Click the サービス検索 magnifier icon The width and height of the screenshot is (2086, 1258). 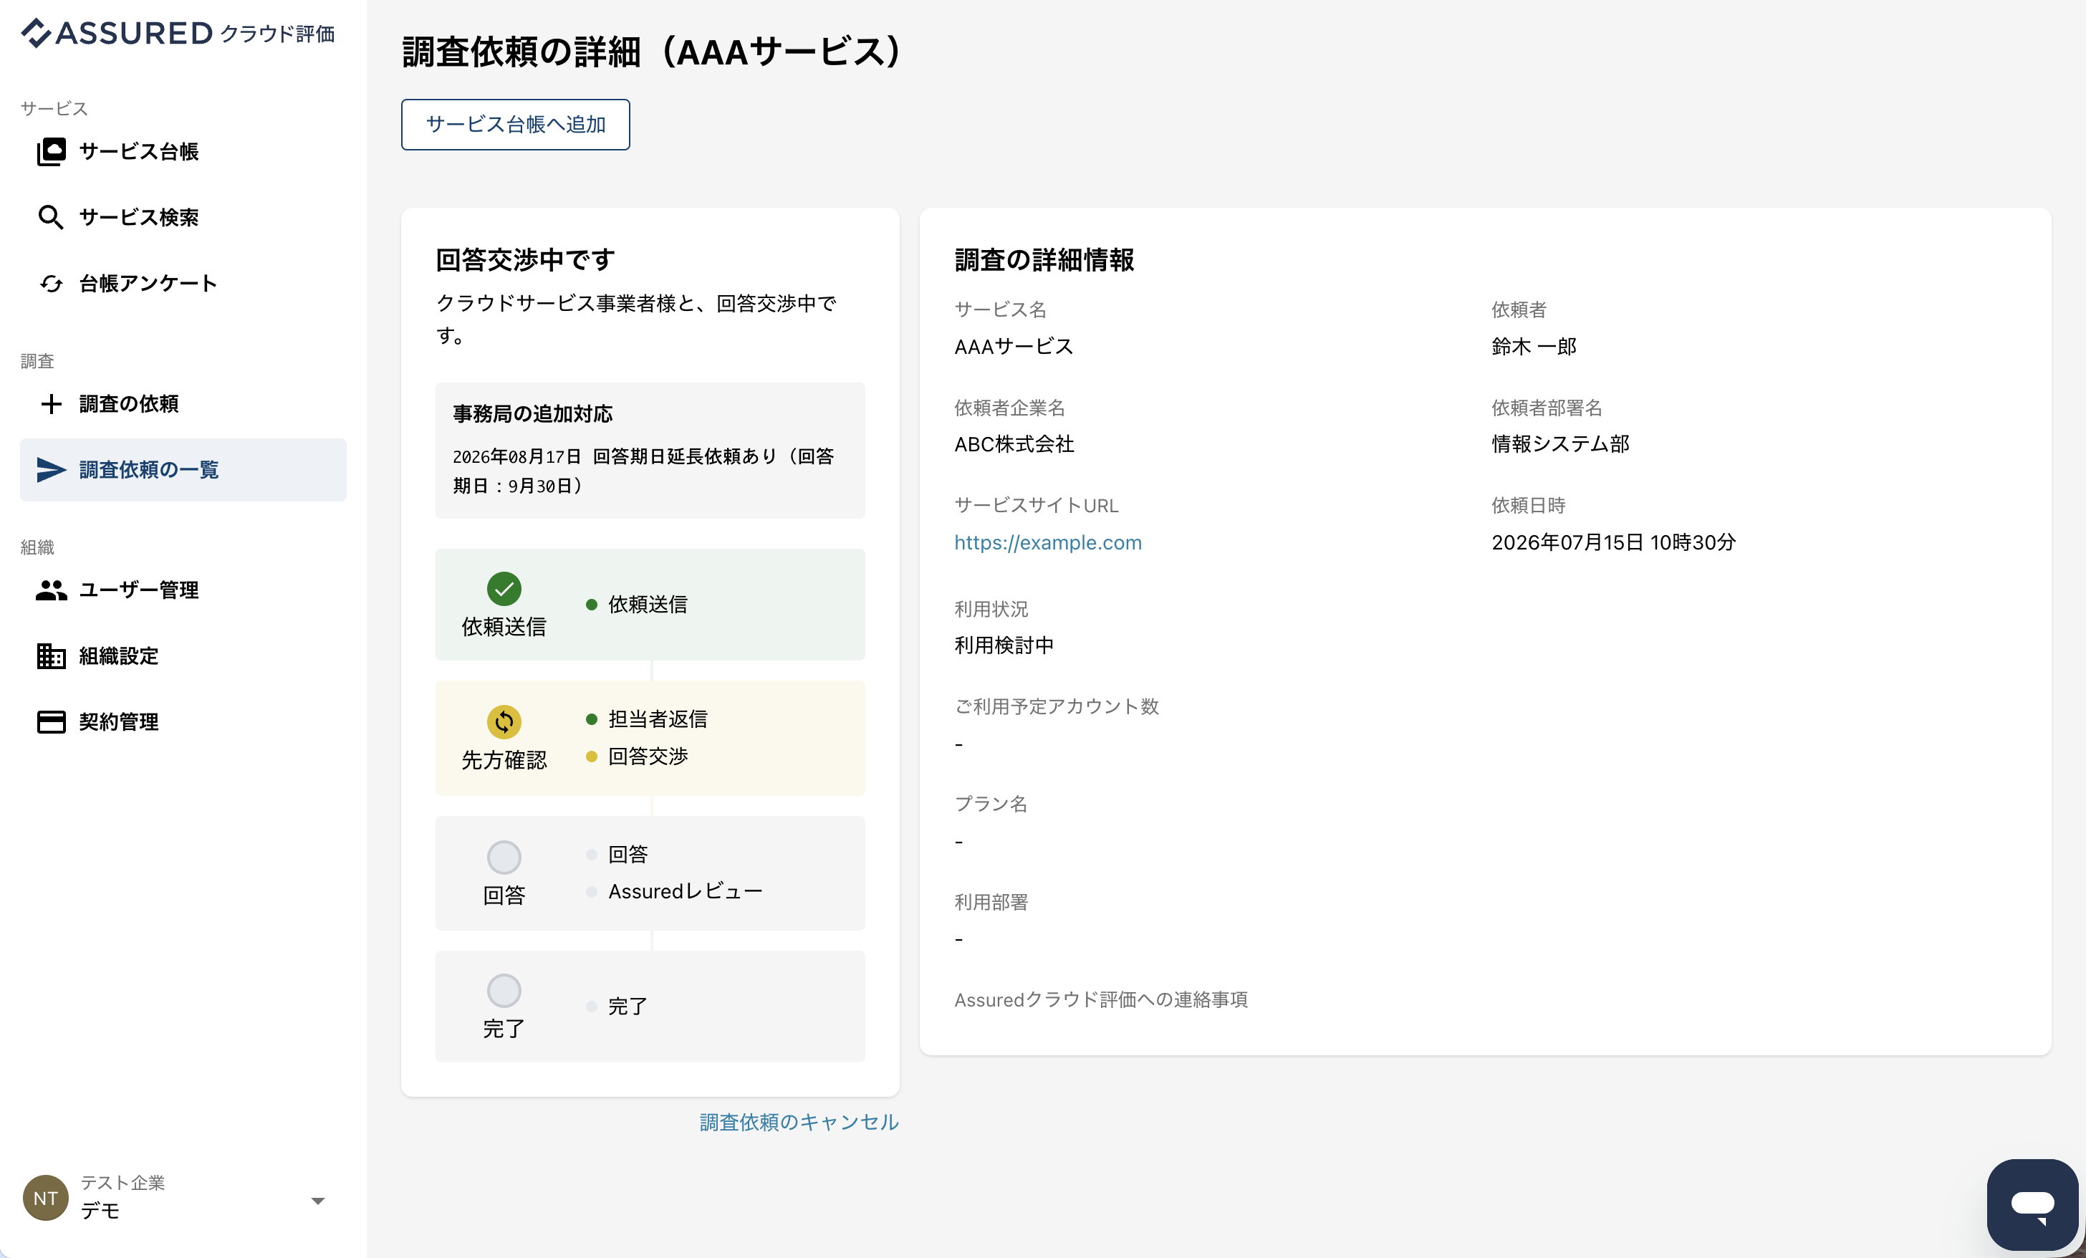tap(51, 218)
